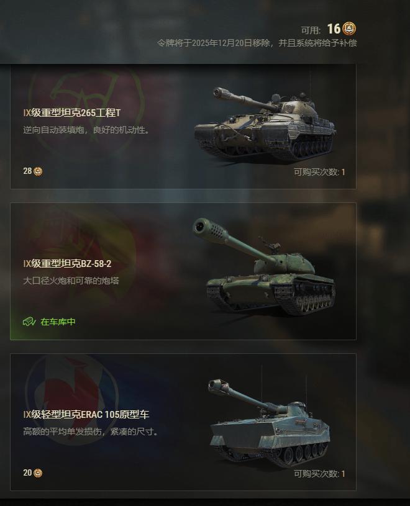Click the available token count 16
The height and width of the screenshot is (506, 410).
coord(334,29)
